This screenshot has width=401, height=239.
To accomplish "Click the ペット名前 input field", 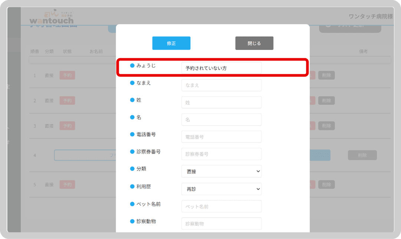I will [221, 206].
